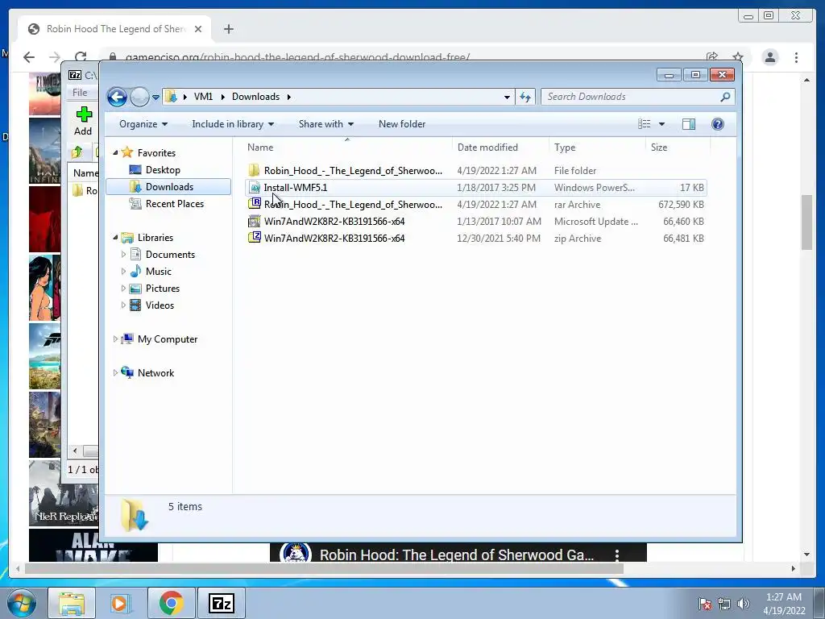Select the Music library icon
The image size is (825, 619).
pyautogui.click(x=135, y=272)
